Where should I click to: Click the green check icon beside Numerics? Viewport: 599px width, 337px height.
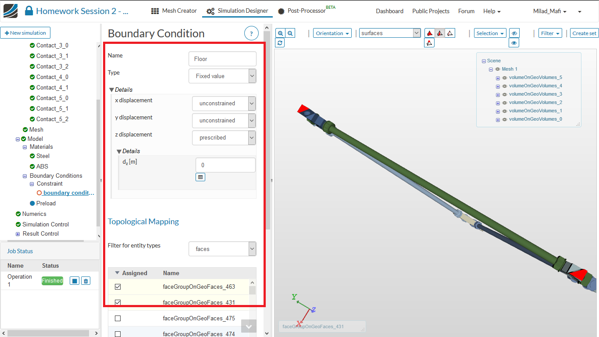coord(18,214)
